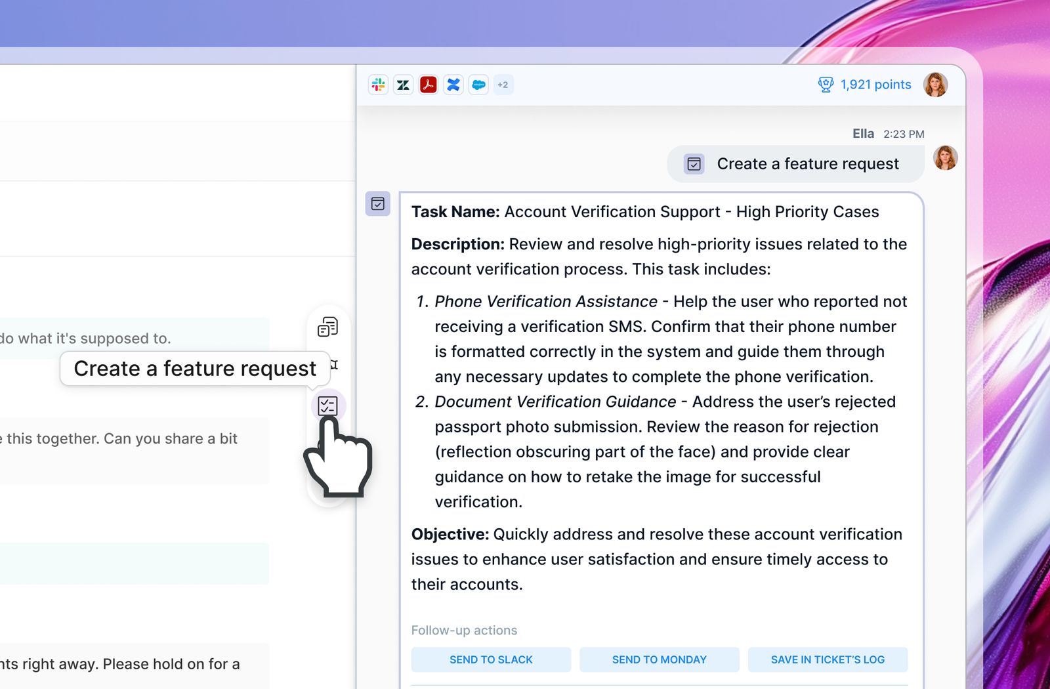Click the SEND TO MONDAY button

(x=659, y=659)
